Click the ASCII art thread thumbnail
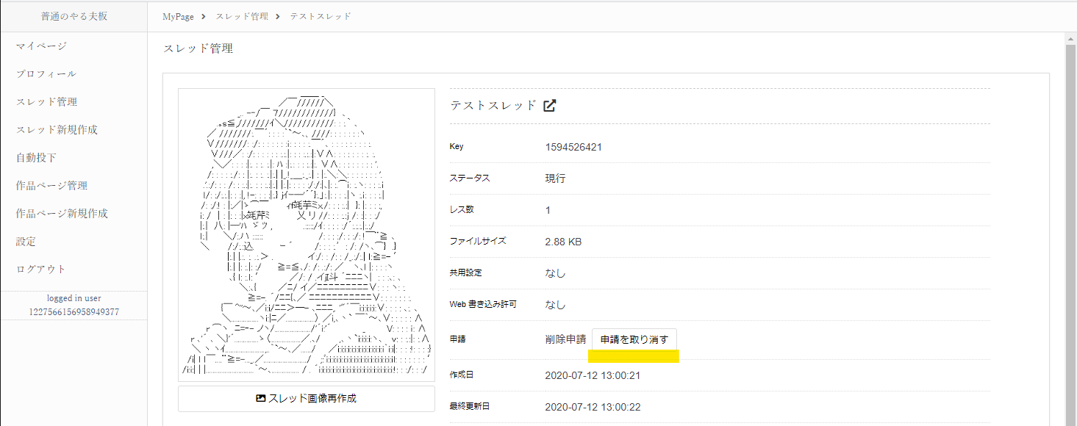Image resolution: width=1077 pixels, height=426 pixels. [x=306, y=235]
